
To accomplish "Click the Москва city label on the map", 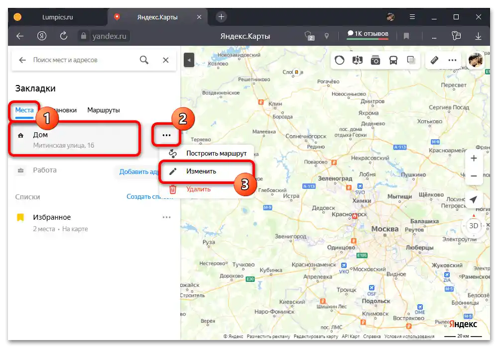I will pos(385,229).
